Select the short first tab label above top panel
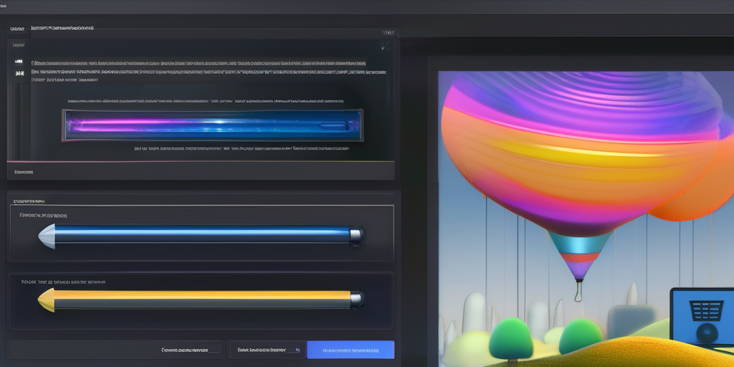The height and width of the screenshot is (367, 734). pyautogui.click(x=17, y=29)
